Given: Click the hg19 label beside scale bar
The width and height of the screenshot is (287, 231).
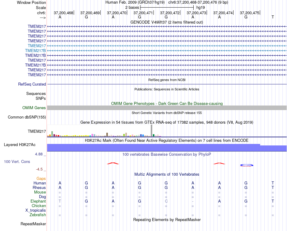Looking at the screenshot, I should coord(200,8).
